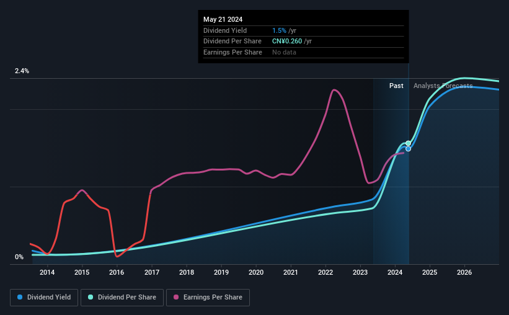The height and width of the screenshot is (315, 509).
Task: Click the pink Earnings Per Share legend dot
Action: (176, 297)
